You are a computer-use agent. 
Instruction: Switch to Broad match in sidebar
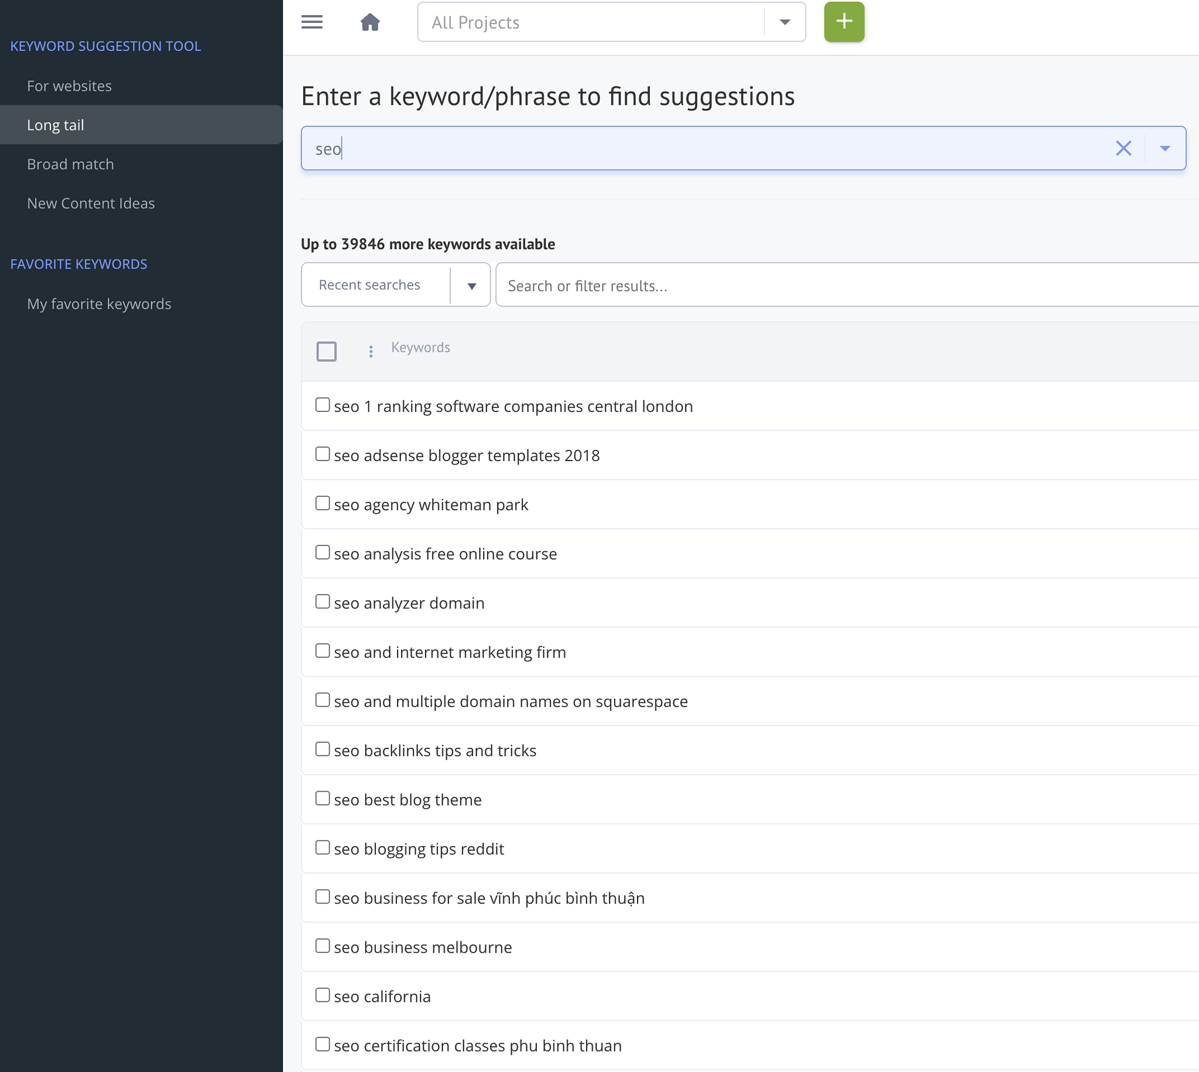coord(70,164)
